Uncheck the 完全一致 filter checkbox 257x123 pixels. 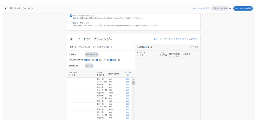[x=111, y=60]
